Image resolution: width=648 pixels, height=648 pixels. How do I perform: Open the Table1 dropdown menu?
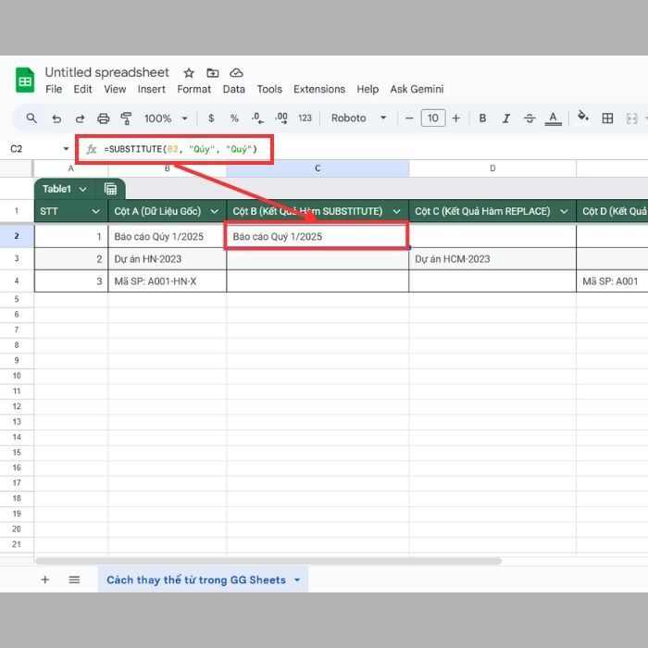[82, 189]
